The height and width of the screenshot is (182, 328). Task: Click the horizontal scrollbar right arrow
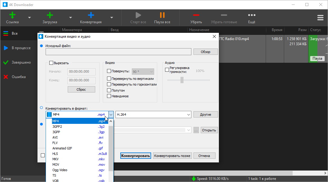click(x=325, y=173)
